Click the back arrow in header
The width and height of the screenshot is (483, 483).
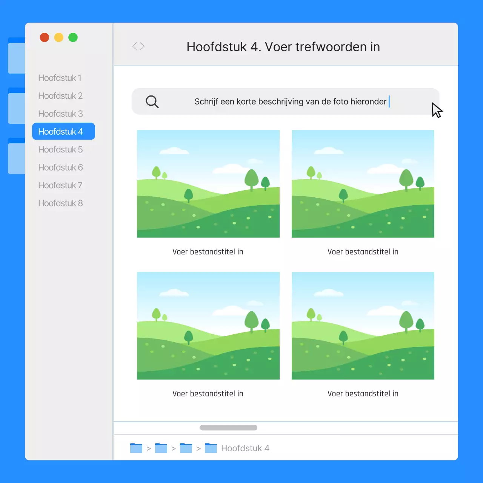[134, 46]
